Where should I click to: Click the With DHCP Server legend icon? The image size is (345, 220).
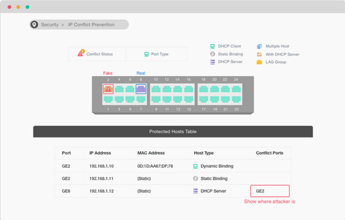point(259,54)
